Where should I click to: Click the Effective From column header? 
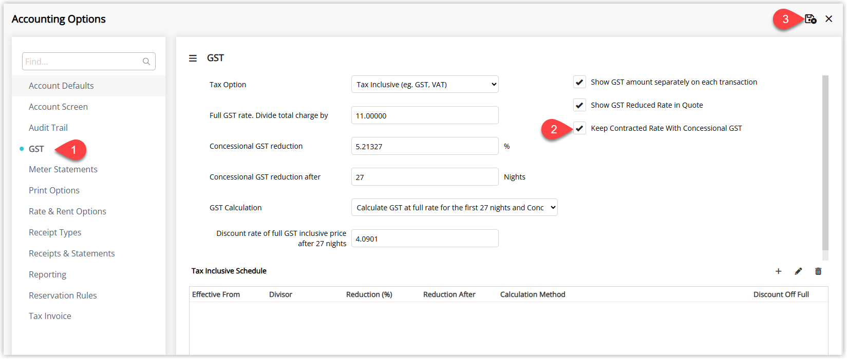[x=216, y=294]
